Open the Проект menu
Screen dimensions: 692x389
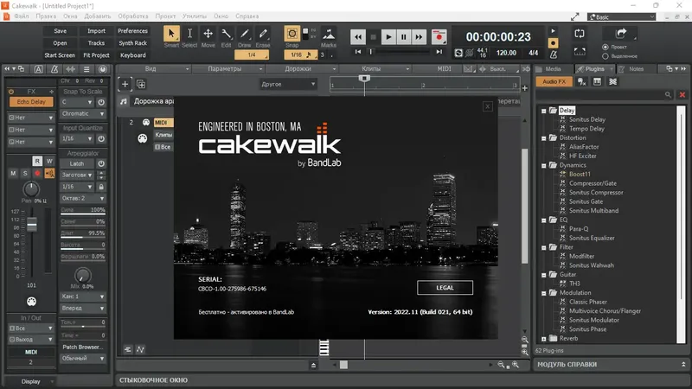pos(165,16)
